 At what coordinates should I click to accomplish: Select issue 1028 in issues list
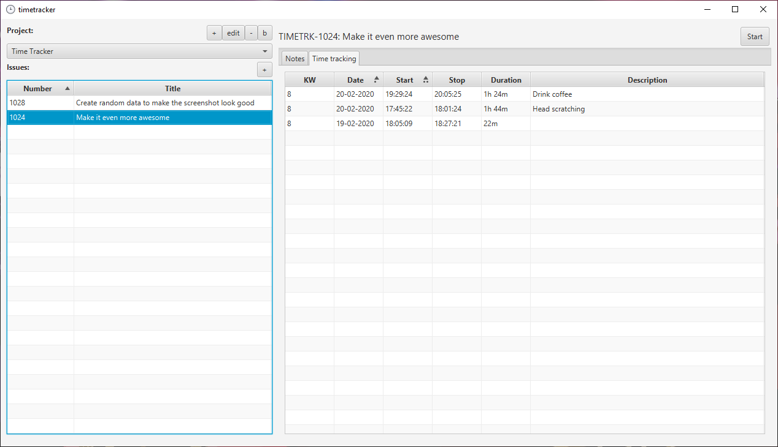pyautogui.click(x=139, y=103)
